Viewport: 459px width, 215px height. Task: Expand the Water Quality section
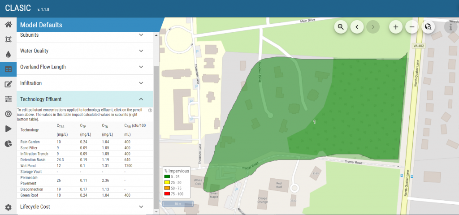[85, 51]
